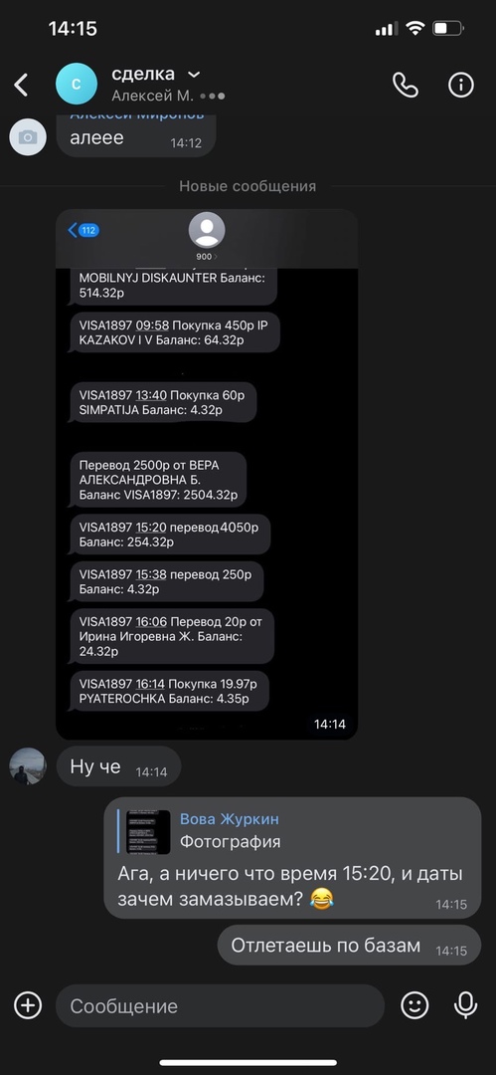Viewport: 496px width, 1075px height.
Task: Open chat info with the circled i icon
Action: tap(461, 85)
